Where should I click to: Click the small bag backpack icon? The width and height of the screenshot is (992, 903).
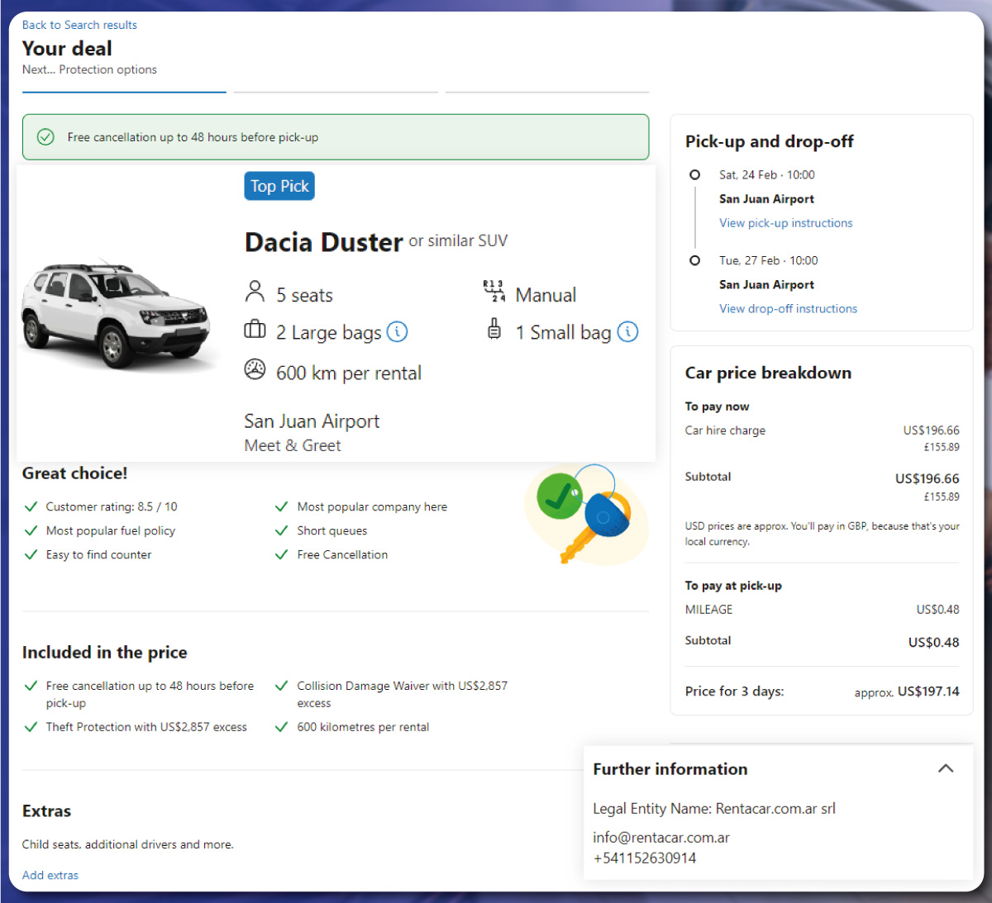coord(494,330)
